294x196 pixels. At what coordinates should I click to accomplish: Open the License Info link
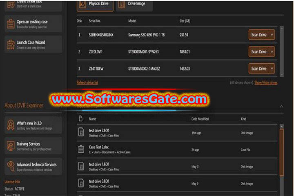pos(12,182)
